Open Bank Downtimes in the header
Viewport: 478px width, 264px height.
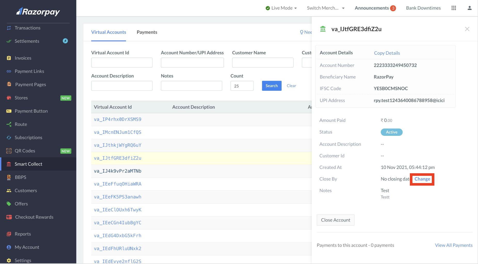coord(423,8)
